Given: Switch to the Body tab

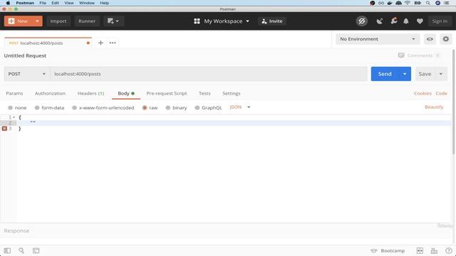Looking at the screenshot, I should tap(126, 93).
